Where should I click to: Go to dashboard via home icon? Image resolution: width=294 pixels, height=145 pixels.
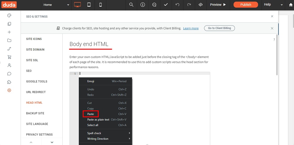(x=291, y=5)
